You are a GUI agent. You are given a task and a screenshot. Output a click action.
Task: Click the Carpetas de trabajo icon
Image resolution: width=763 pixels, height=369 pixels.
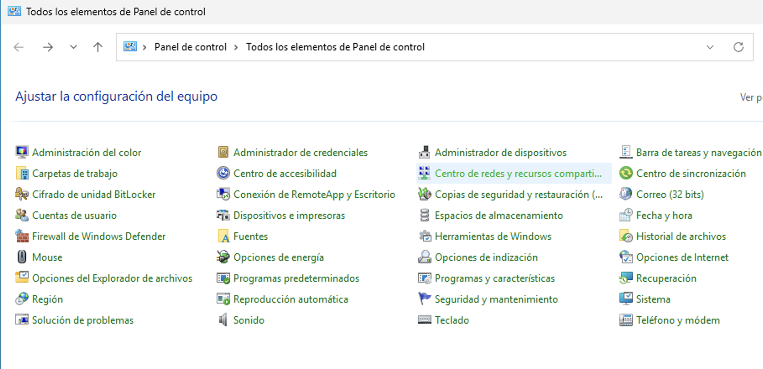pyautogui.click(x=22, y=173)
